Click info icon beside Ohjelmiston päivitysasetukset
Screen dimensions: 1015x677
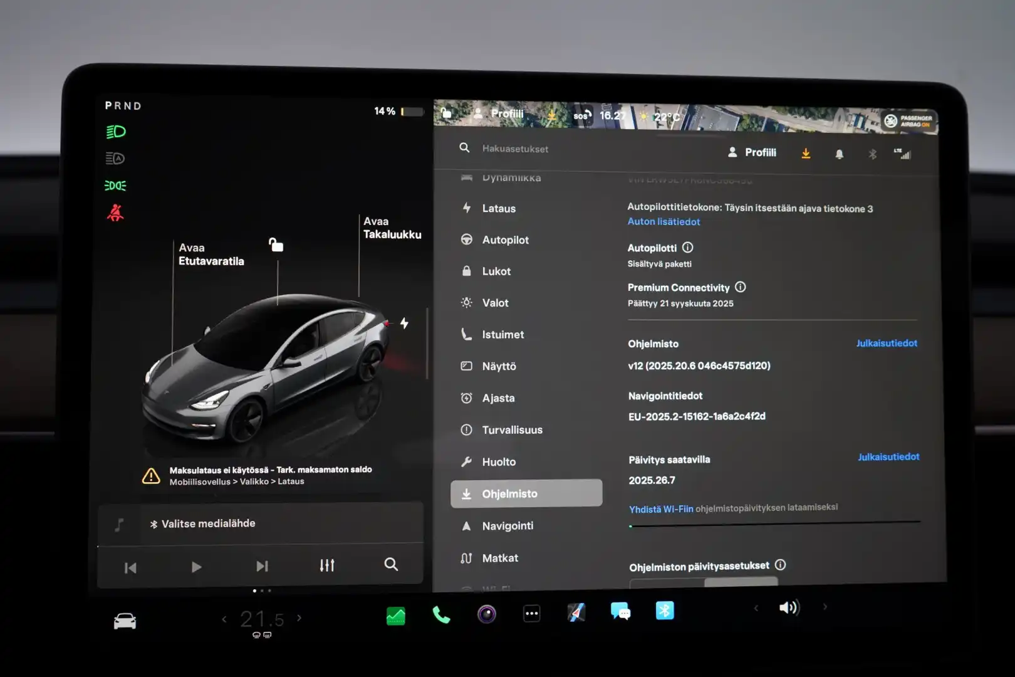[780, 565]
